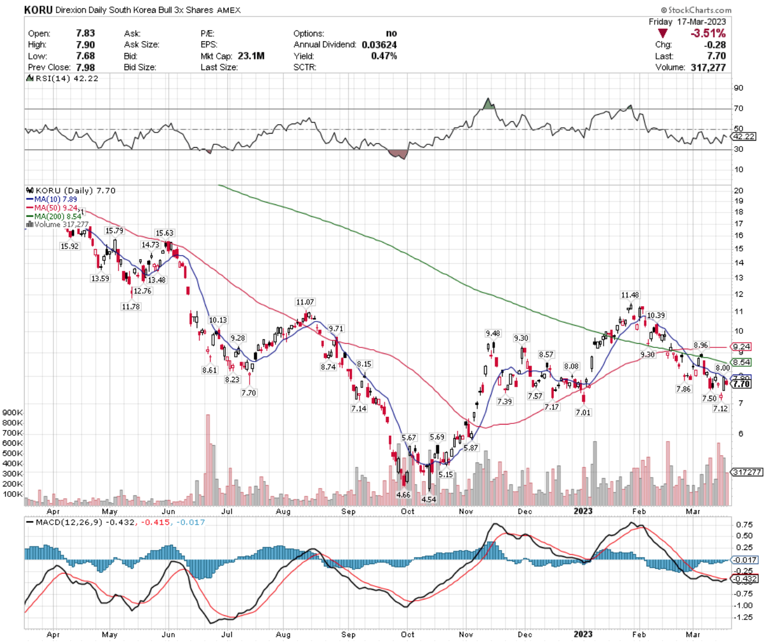Click the 5.15 October low annotation

(446, 475)
